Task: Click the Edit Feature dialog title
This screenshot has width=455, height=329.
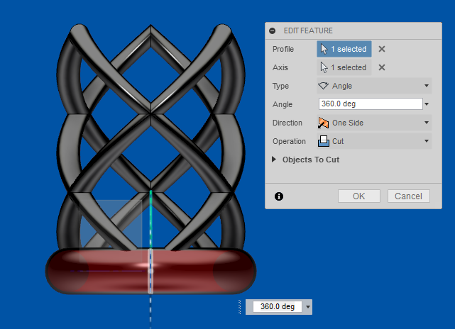Action: (x=308, y=30)
